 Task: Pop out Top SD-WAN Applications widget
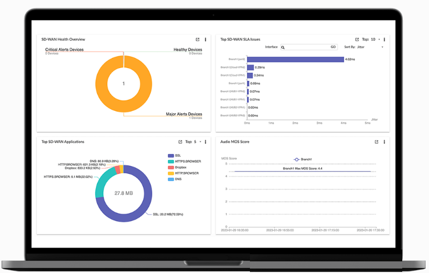pyautogui.click(x=180, y=142)
